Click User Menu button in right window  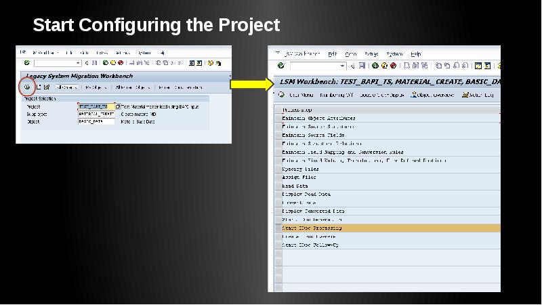coord(301,95)
